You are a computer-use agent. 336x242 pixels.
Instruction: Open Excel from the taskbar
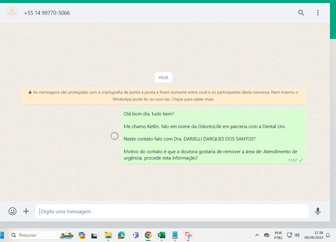click(x=162, y=235)
